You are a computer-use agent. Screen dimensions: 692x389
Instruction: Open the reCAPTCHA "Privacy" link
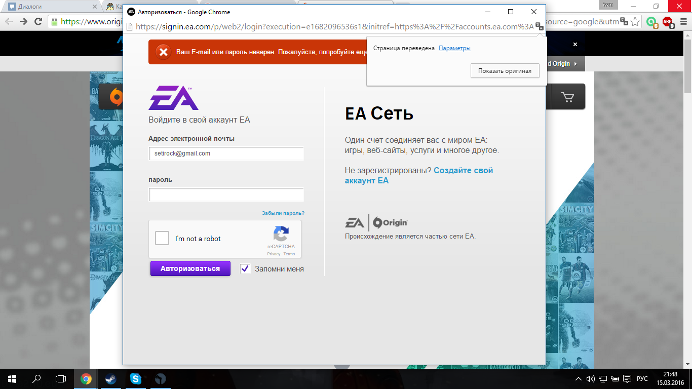click(274, 254)
